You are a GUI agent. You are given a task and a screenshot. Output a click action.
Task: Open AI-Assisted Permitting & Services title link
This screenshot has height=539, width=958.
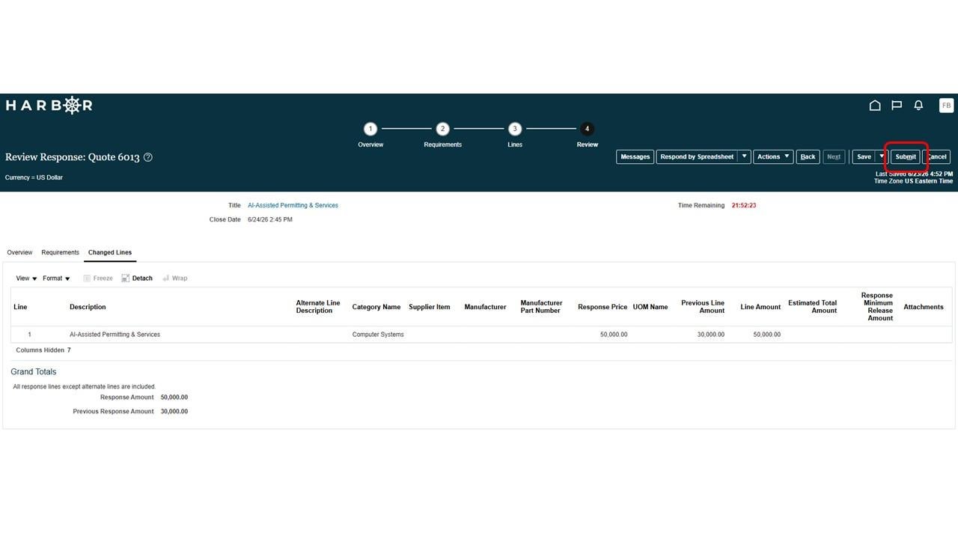[293, 205]
